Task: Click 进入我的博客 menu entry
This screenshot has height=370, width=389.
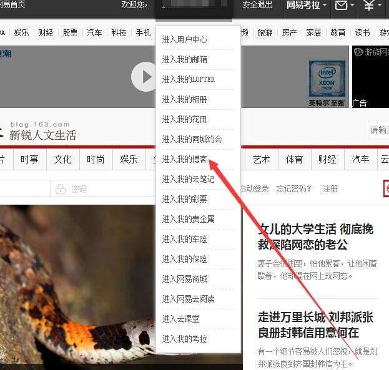Action: (184, 159)
